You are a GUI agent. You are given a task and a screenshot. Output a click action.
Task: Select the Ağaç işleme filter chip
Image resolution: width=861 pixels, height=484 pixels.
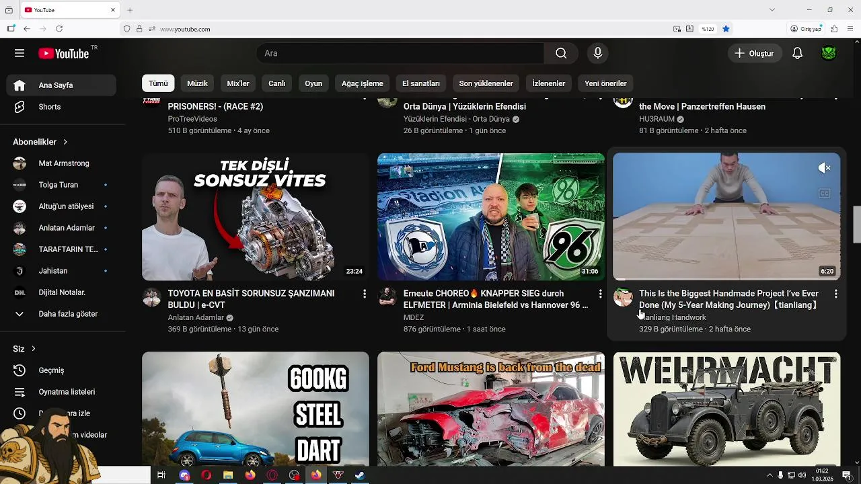point(362,83)
